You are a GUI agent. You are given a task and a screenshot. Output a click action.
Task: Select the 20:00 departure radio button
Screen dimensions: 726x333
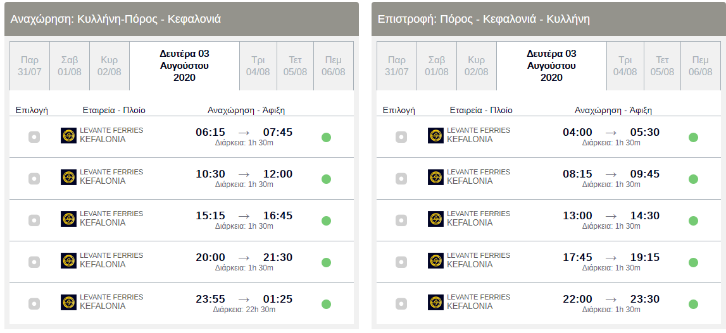[34, 262]
